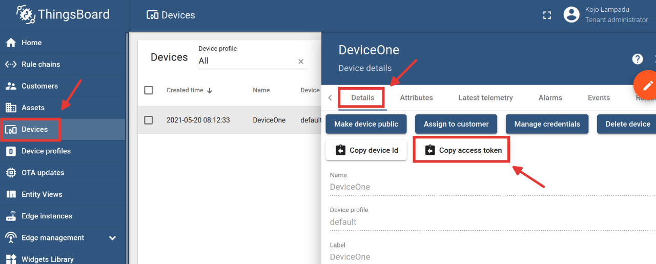656x264 pixels.
Task: Open Edge instances menu item
Action: 63,216
